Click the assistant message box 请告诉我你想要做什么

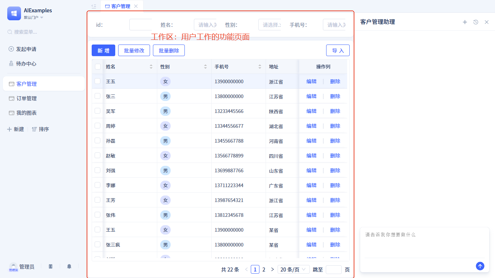click(424, 243)
